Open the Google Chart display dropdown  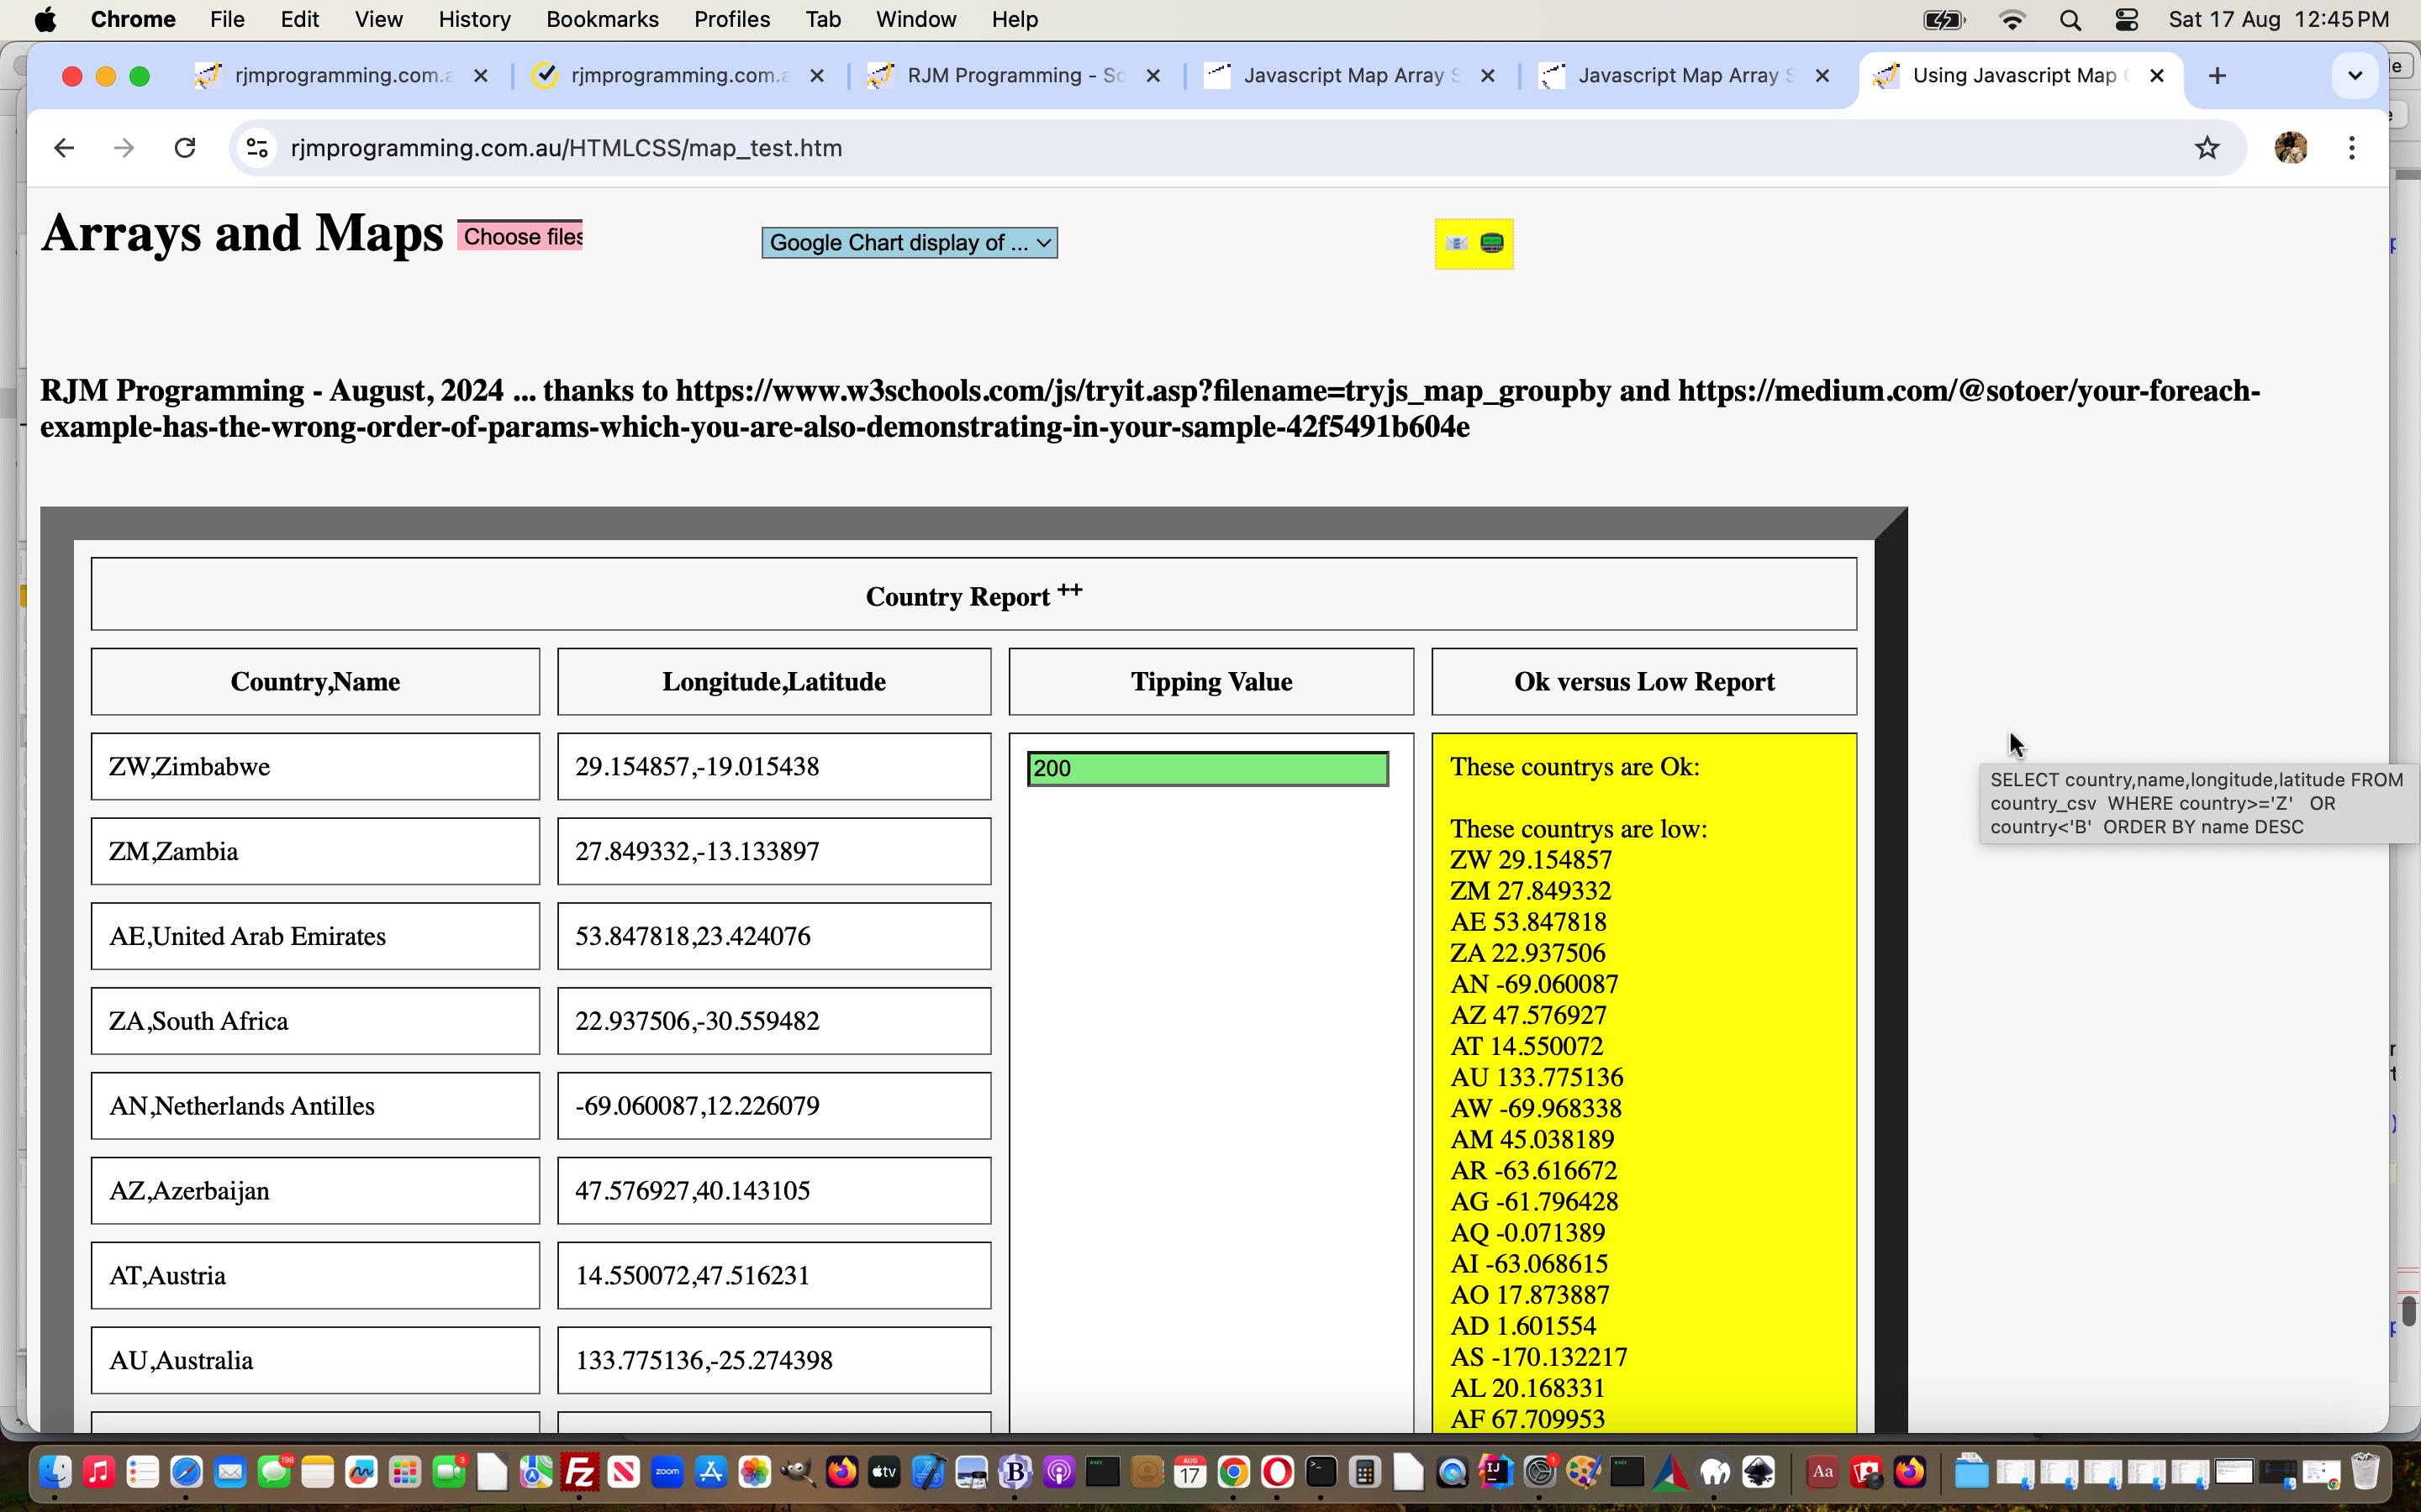click(x=908, y=242)
